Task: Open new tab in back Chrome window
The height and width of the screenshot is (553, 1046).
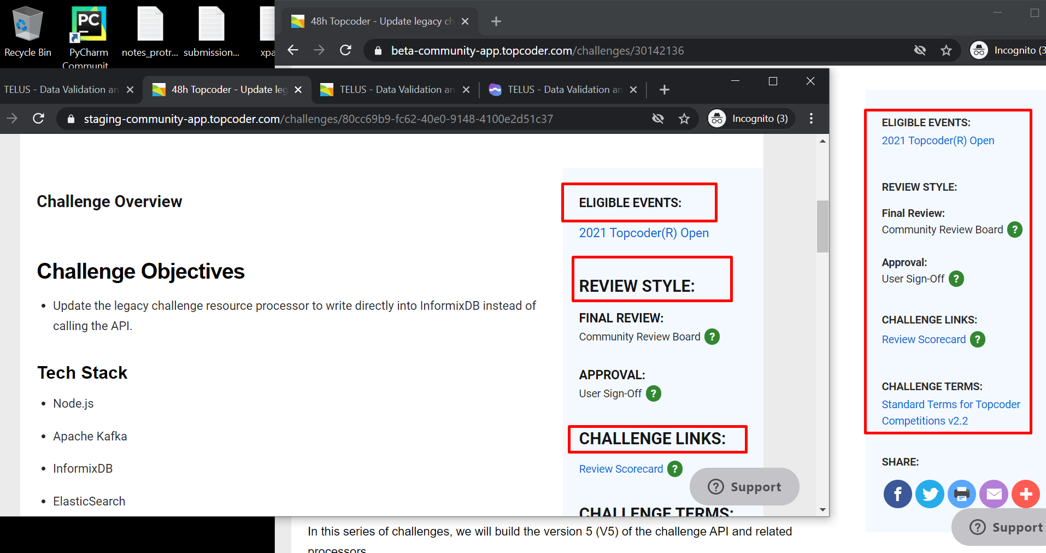Action: [x=496, y=21]
